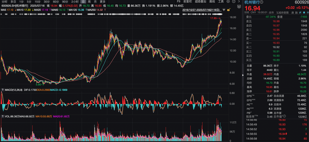Viewport: 309px width, 142px height.
Task: Click the 以减持受限 tag link
Action: 282,12
